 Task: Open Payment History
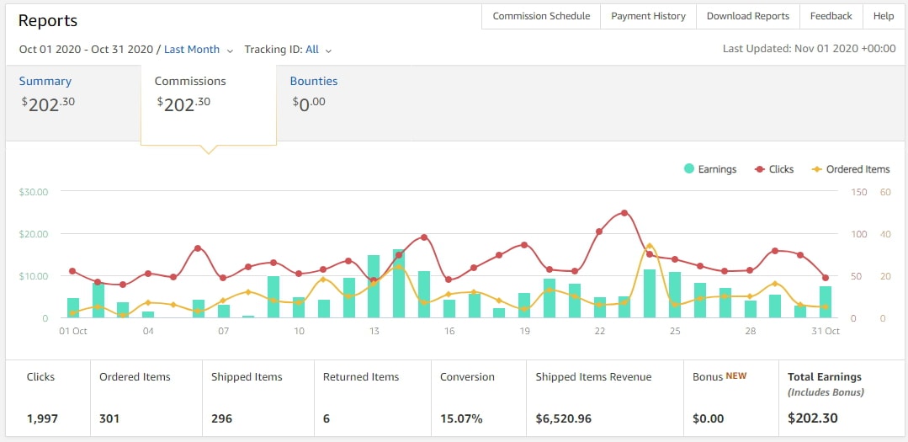tap(648, 16)
